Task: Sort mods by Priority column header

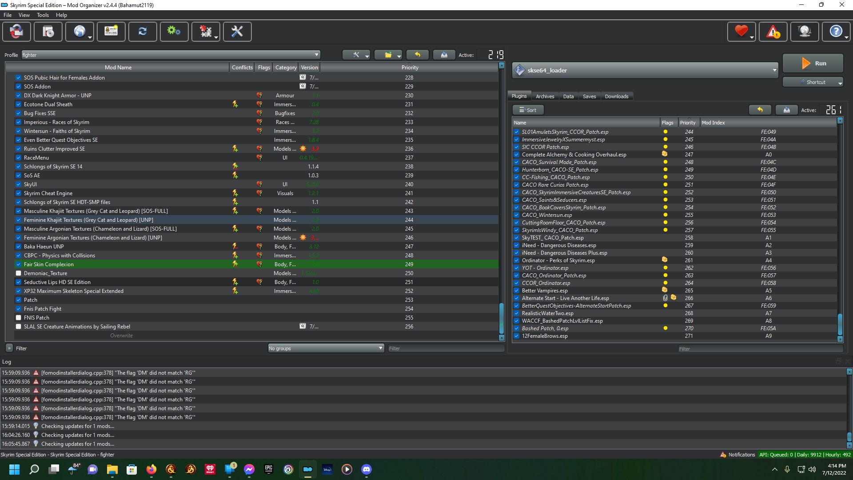Action: coord(410,68)
